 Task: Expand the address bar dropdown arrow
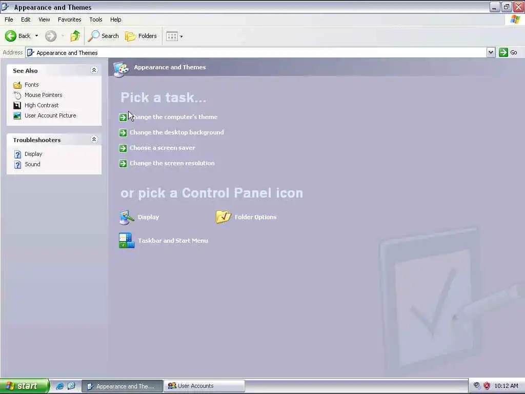tap(491, 53)
